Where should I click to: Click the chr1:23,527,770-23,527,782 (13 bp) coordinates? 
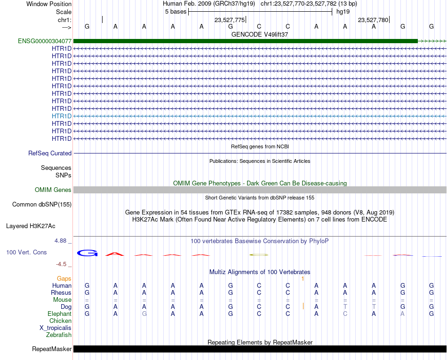[309, 4]
